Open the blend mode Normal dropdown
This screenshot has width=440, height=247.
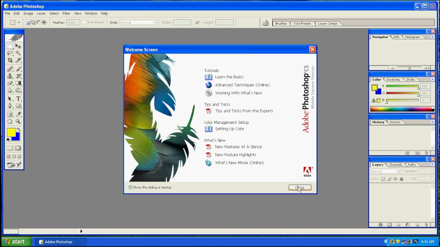pyautogui.click(x=386, y=171)
